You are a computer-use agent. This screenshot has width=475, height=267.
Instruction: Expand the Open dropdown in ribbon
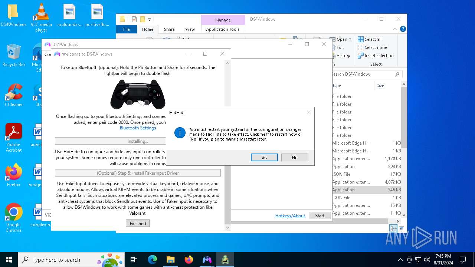coord(350,39)
